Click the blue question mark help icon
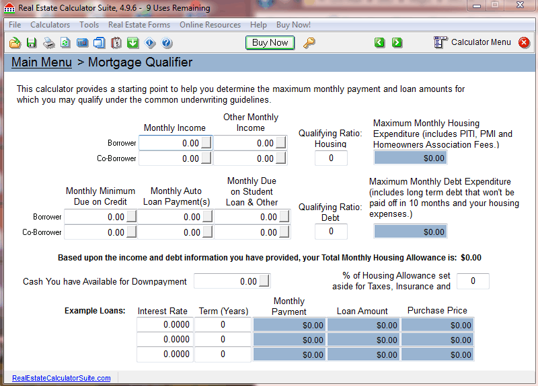This screenshot has height=386, width=538. (167, 43)
